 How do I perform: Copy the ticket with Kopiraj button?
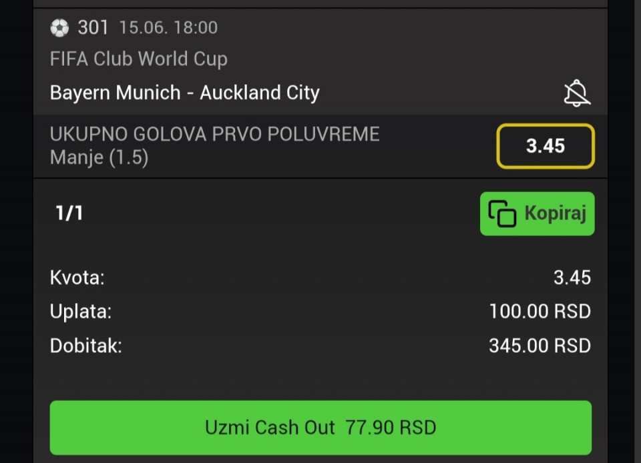(x=537, y=213)
